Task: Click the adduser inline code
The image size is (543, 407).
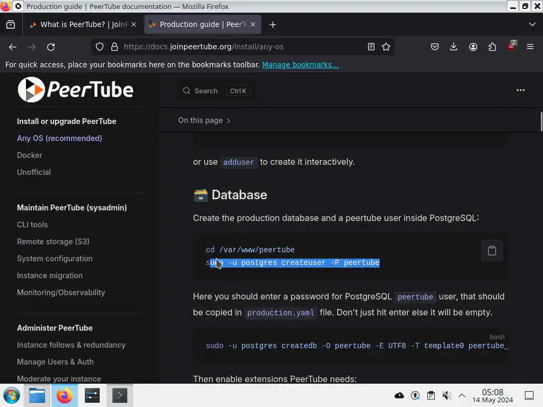Action: coord(239,162)
